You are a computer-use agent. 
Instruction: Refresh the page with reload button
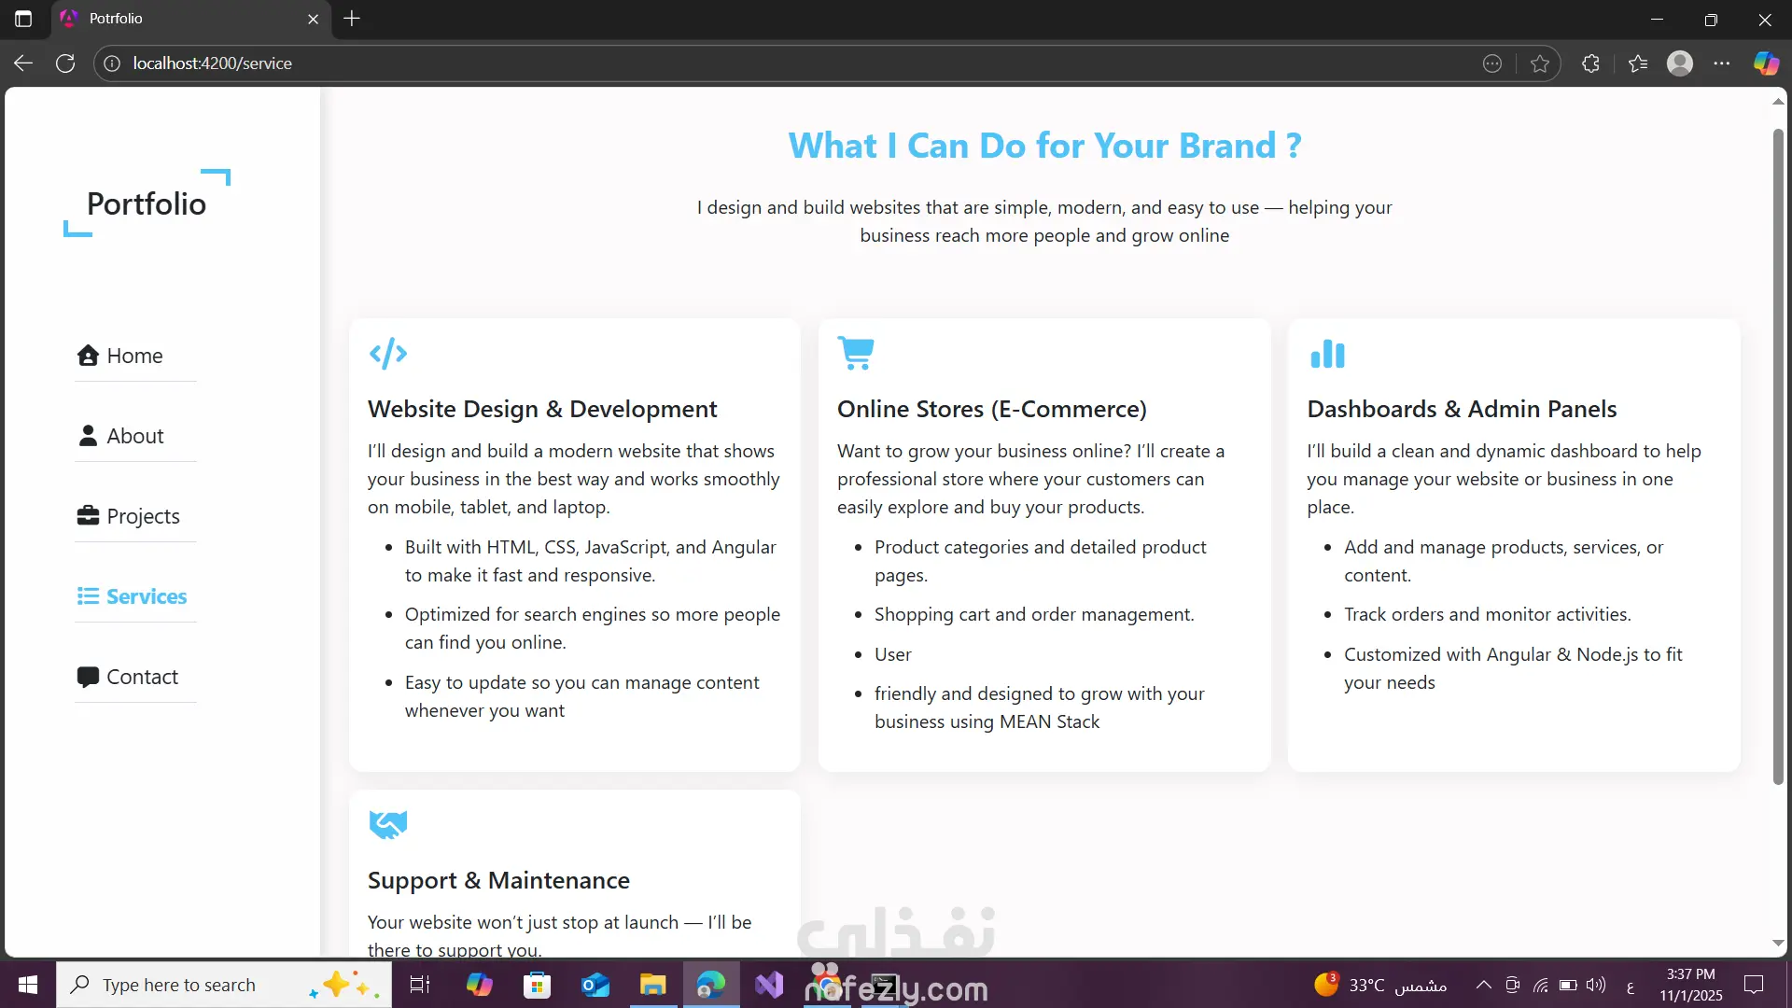tap(65, 63)
